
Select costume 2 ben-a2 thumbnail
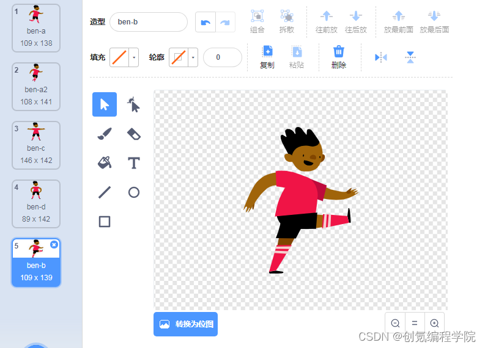(36, 87)
